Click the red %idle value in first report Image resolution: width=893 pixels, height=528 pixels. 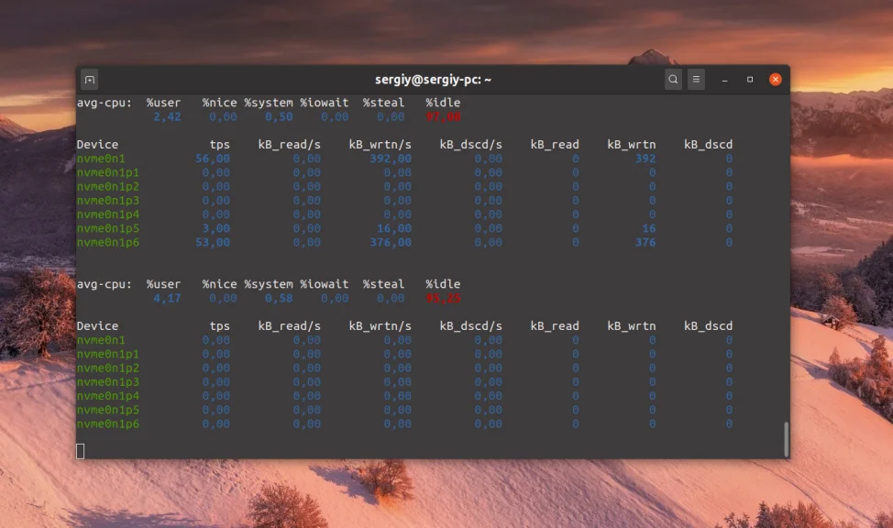443,116
